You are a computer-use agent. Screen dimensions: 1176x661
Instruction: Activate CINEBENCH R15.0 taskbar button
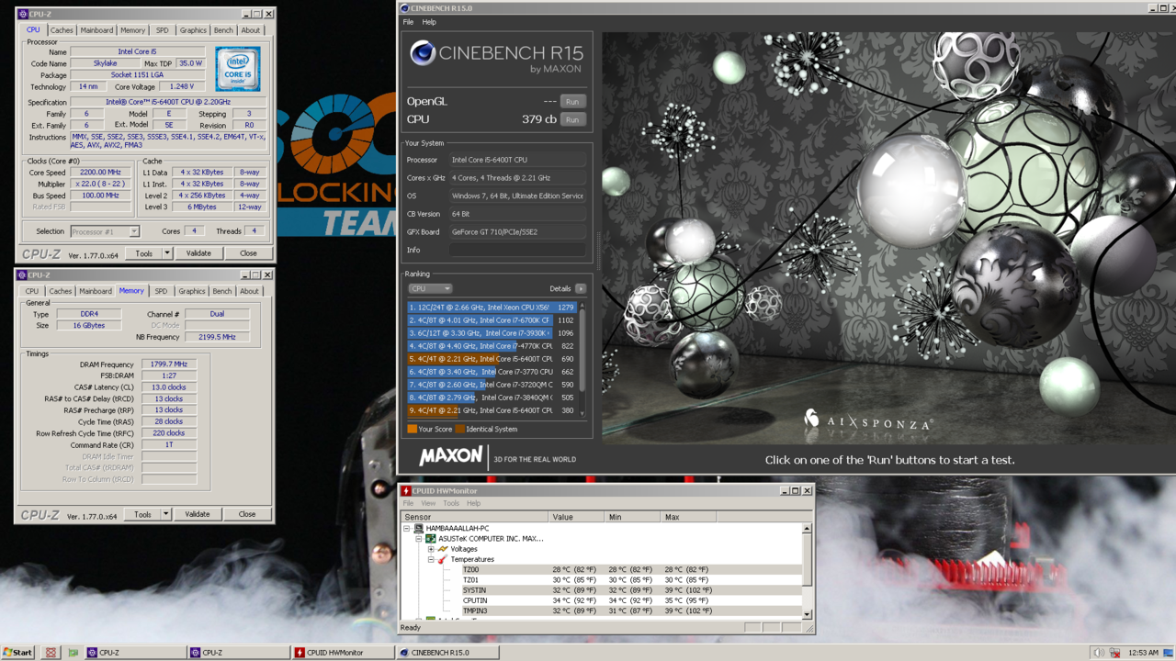(x=447, y=653)
